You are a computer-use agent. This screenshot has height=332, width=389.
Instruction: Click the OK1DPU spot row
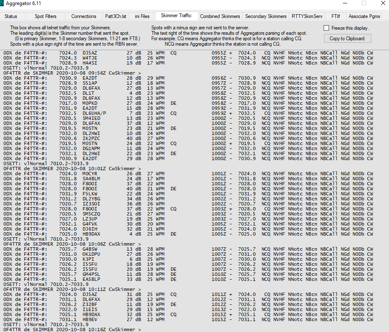(188, 254)
